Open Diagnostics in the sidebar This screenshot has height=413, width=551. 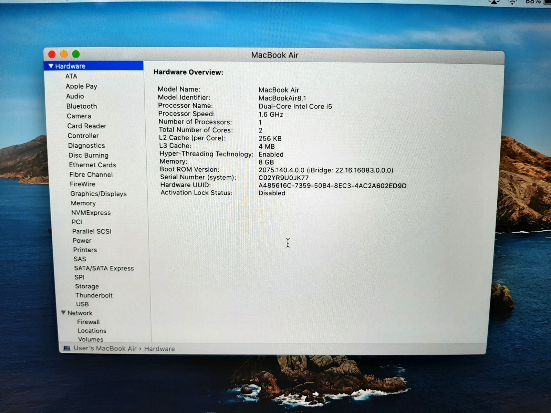86,146
